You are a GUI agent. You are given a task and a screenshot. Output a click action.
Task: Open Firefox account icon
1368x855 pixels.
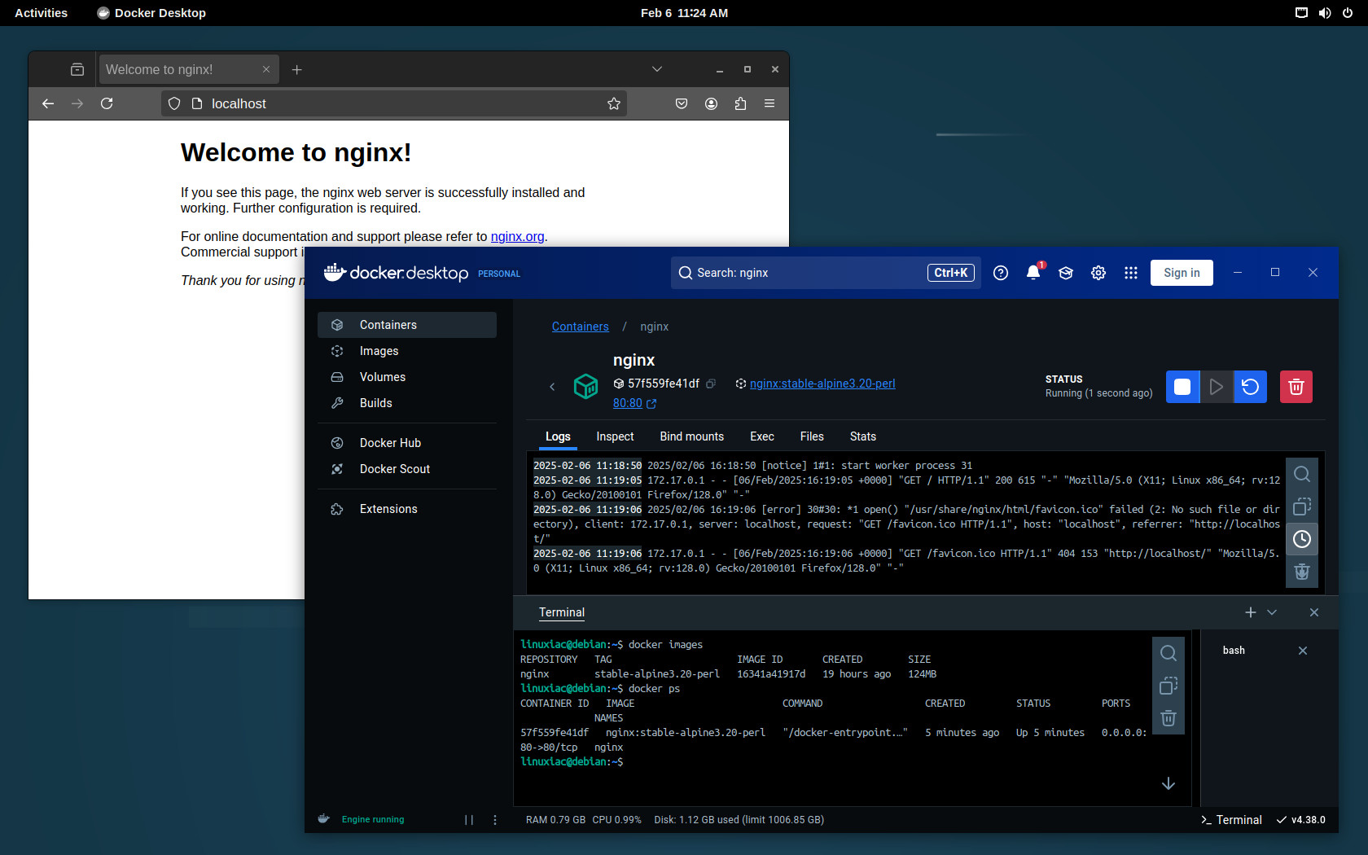[x=711, y=103]
